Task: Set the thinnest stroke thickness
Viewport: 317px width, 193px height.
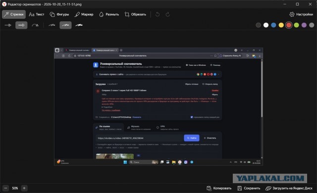Action: click(x=52, y=25)
